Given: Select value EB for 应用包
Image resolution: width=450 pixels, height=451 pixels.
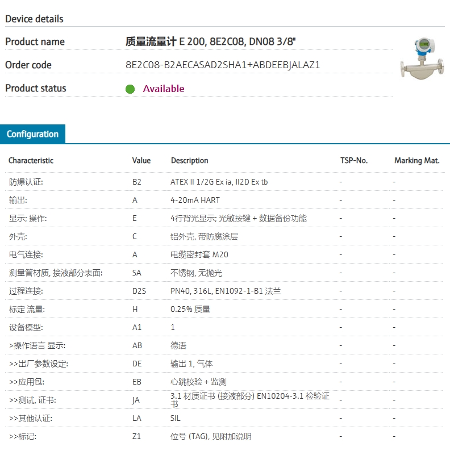Looking at the screenshot, I should 137,382.
